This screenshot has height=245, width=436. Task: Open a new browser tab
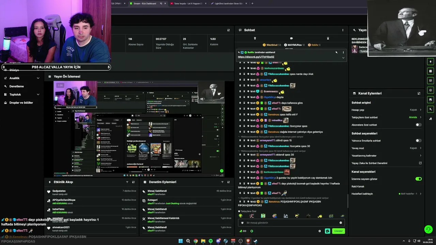(x=252, y=3)
